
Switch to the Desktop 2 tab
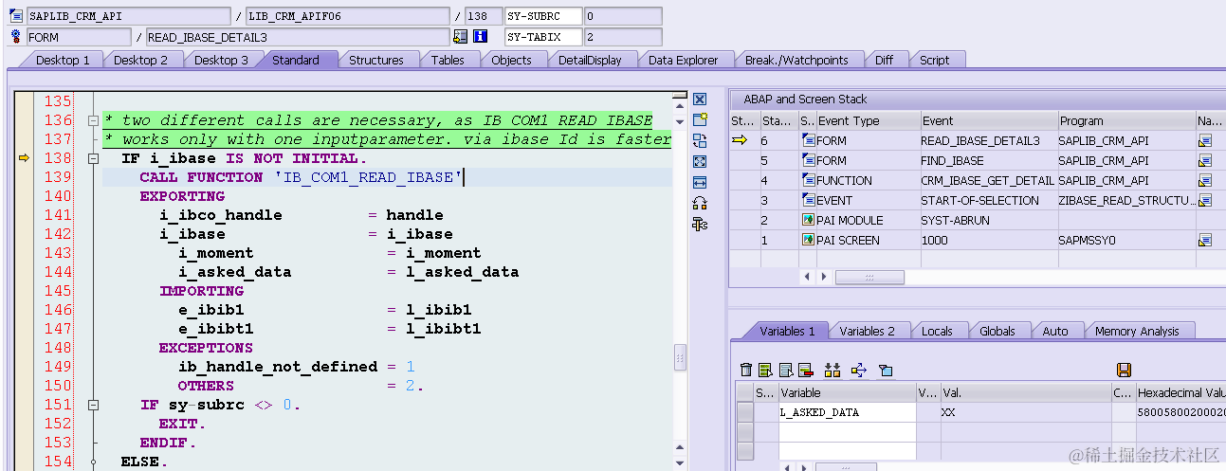coord(141,60)
